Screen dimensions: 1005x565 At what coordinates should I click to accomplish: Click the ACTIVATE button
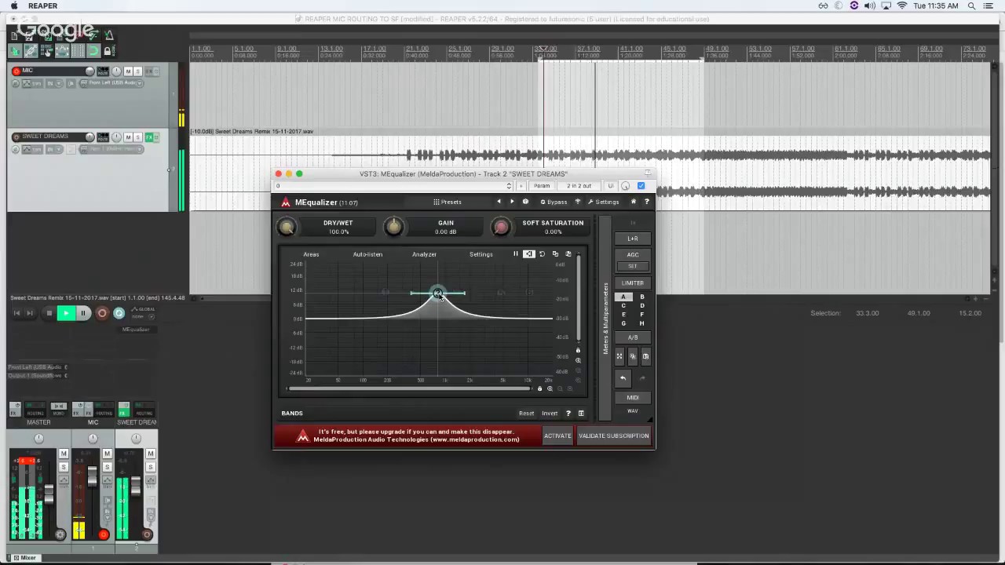(x=557, y=436)
